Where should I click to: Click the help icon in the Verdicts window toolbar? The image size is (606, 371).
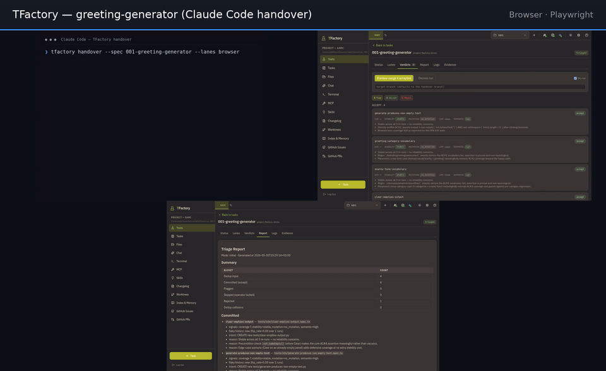pyautogui.click(x=586, y=35)
